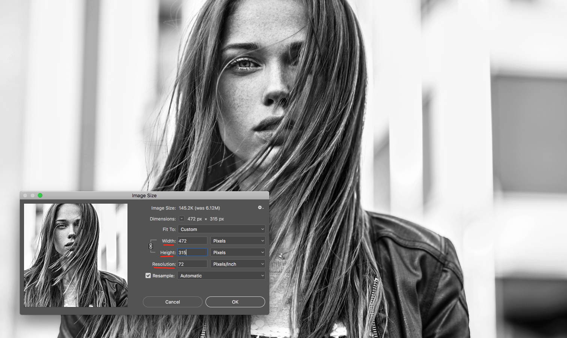
Task: Open the Width units Pixels dropdown
Action: (x=238, y=241)
